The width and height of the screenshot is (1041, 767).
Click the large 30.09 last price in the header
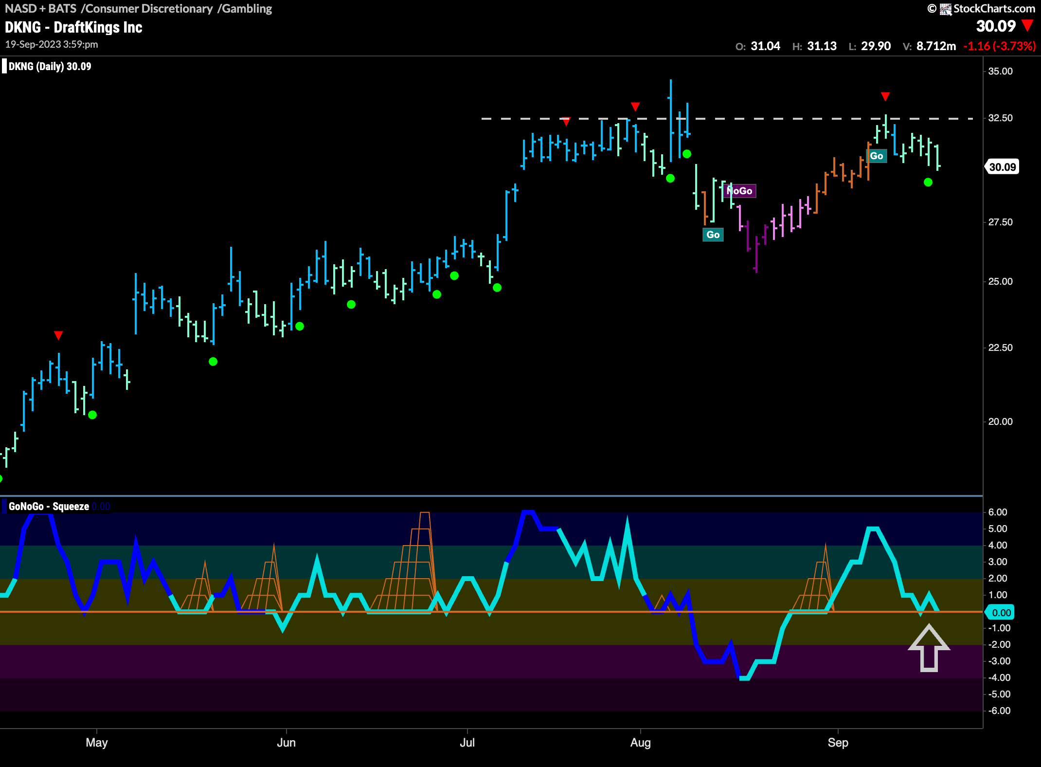click(x=996, y=26)
